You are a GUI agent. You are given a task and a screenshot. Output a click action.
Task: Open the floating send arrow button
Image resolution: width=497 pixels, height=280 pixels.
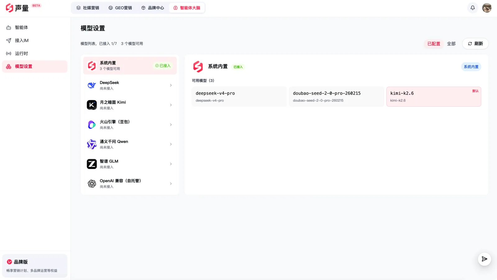coord(484,259)
